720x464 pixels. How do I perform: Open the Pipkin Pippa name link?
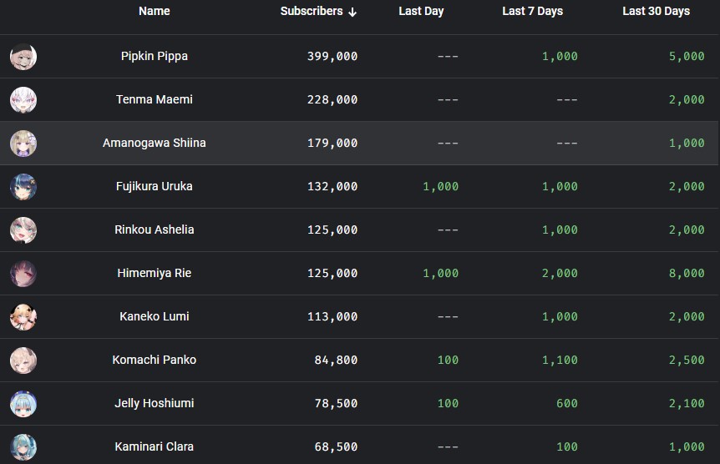pos(155,57)
